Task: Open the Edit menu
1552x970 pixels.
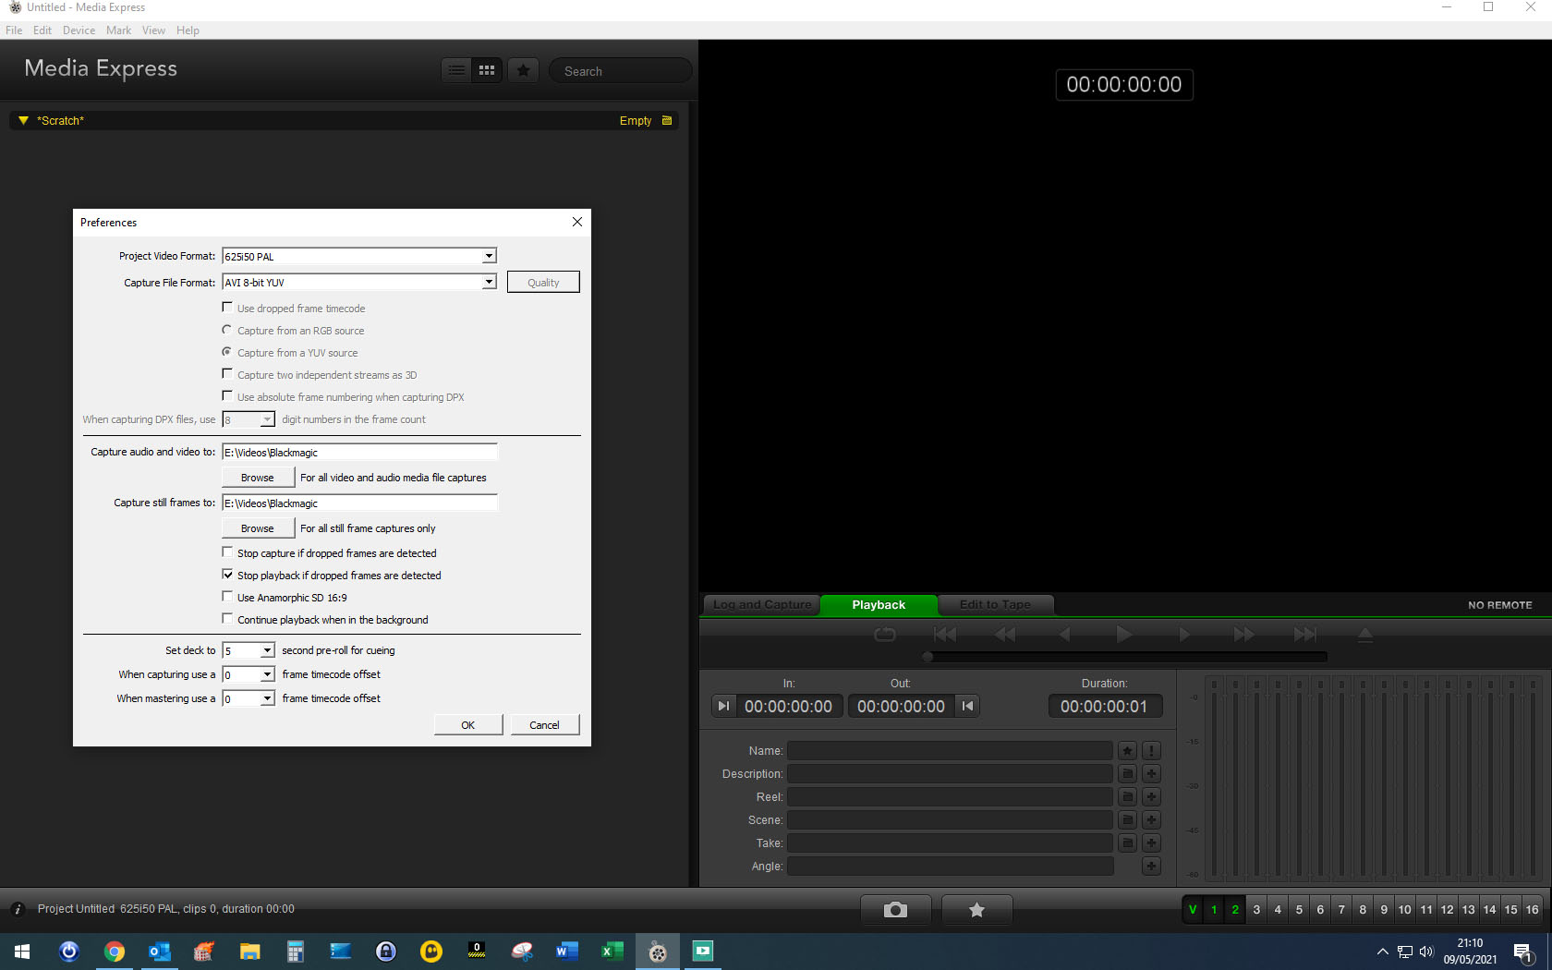Action: [x=42, y=30]
